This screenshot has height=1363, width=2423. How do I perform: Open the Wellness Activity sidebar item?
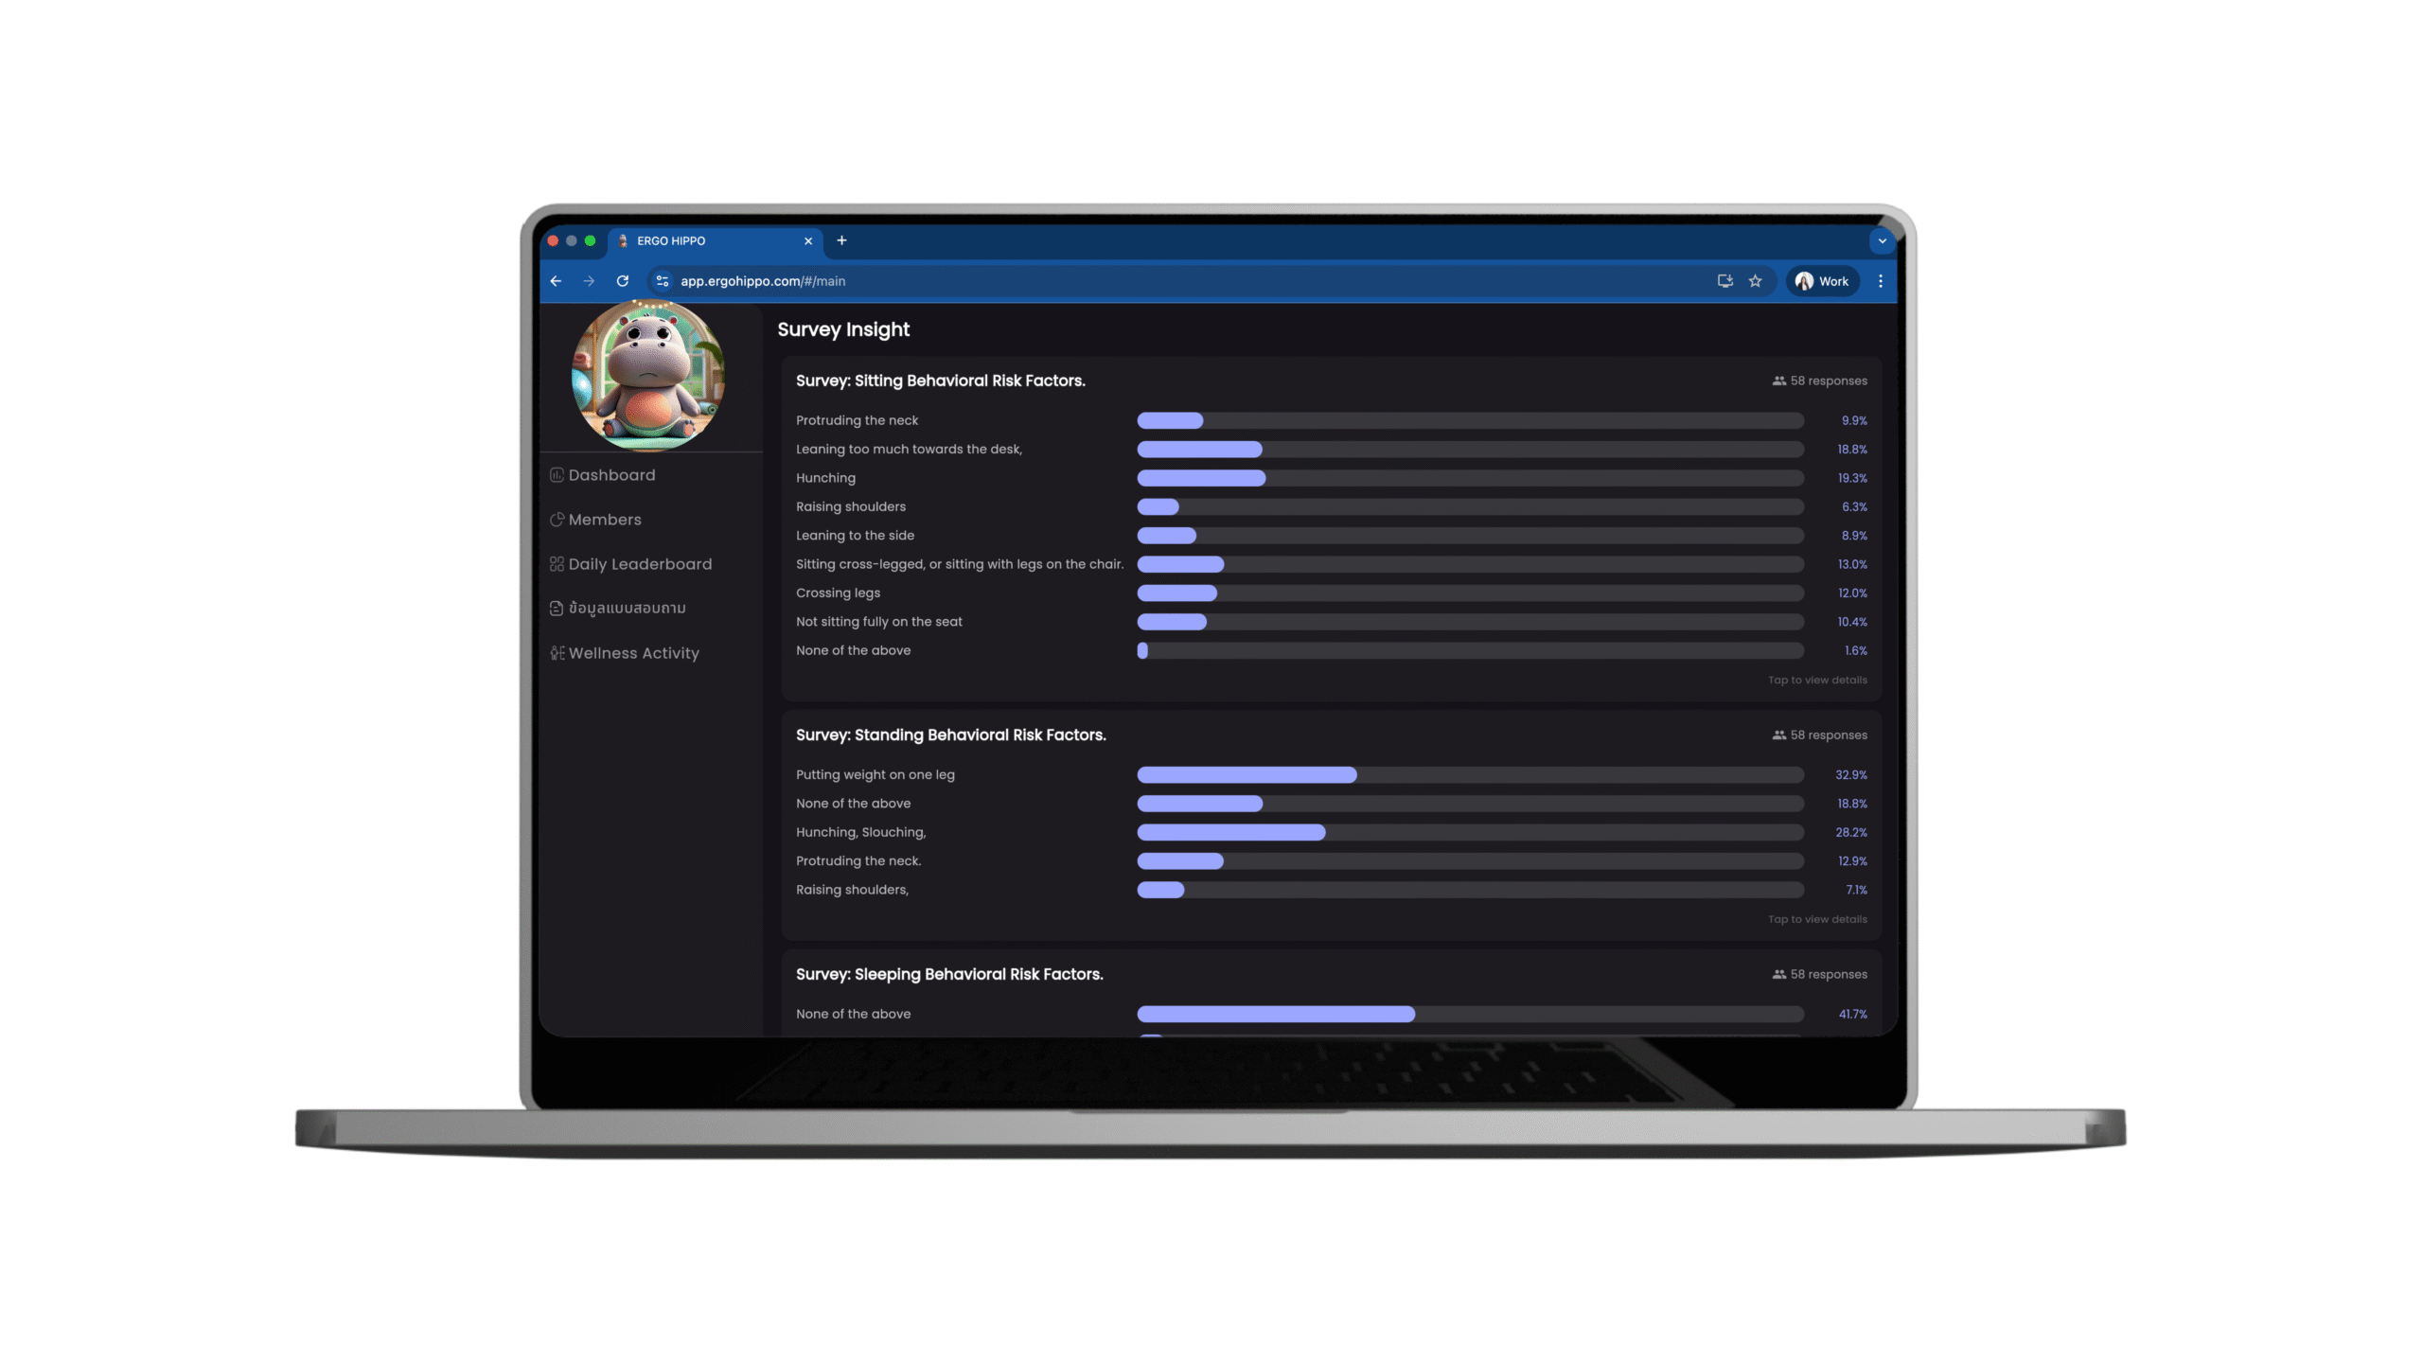[x=625, y=653]
